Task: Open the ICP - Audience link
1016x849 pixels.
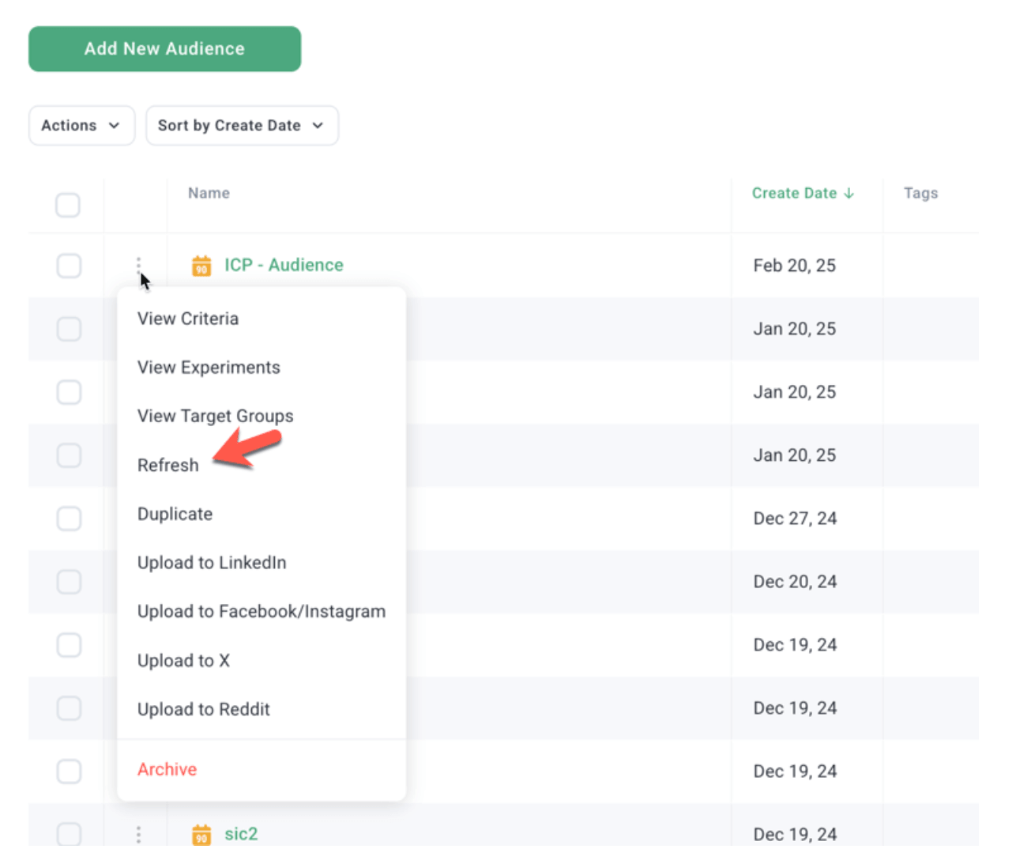Action: [284, 265]
